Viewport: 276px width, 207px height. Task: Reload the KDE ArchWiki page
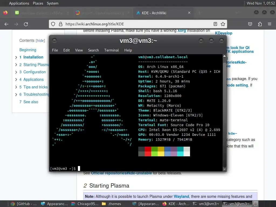(x=26, y=24)
